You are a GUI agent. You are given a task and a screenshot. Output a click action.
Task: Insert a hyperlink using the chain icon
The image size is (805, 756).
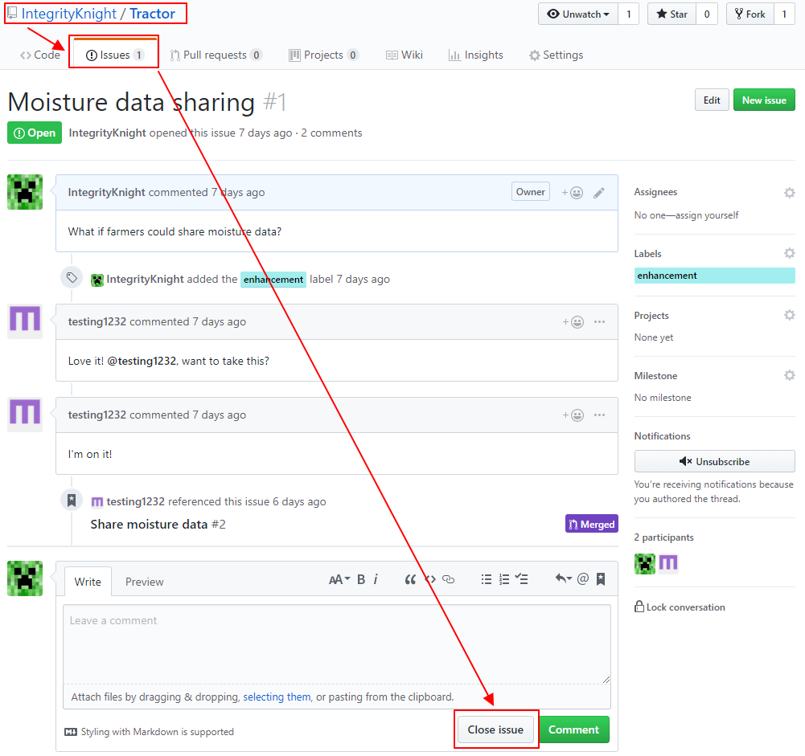tap(448, 578)
